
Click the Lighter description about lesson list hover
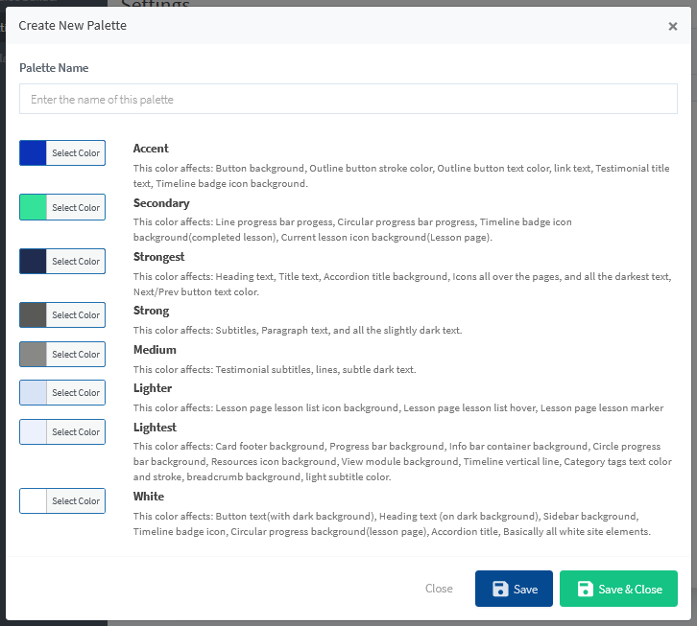[398, 407]
